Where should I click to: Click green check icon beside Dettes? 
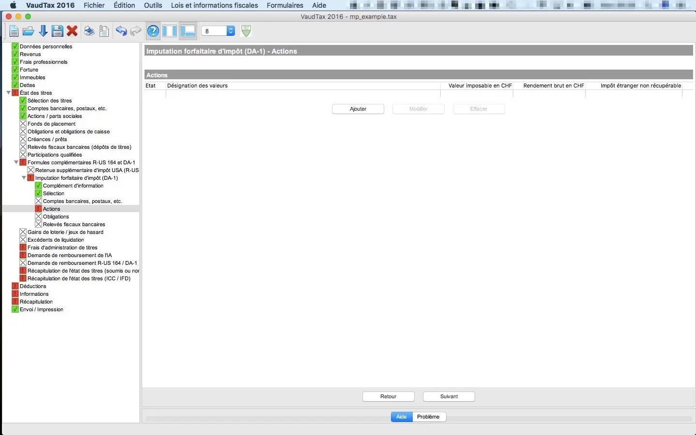point(15,85)
